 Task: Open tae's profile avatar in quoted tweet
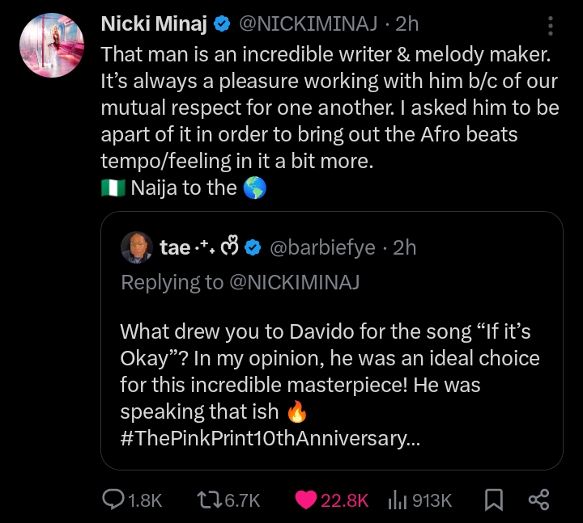(137, 247)
